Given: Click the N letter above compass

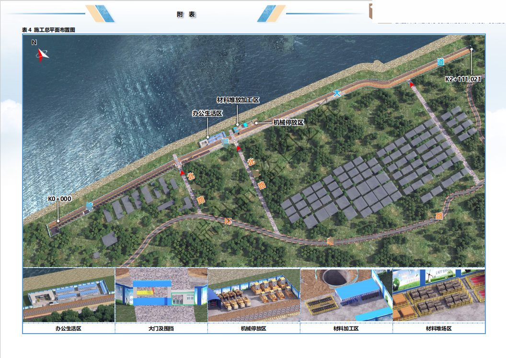Looking at the screenshot, I should [x=34, y=42].
